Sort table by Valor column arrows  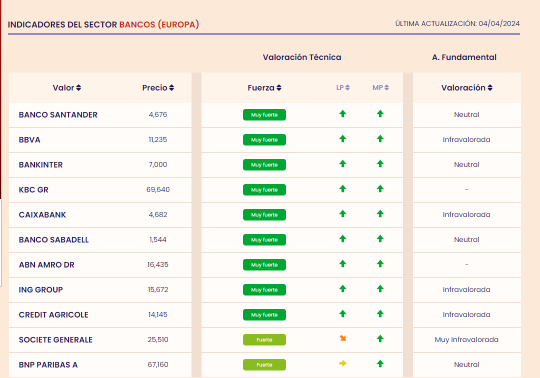78,88
